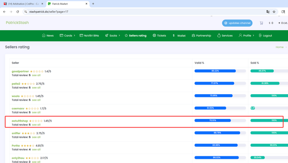Open seller goodpartner's profile link
The image size is (288, 163).
click(20, 71)
